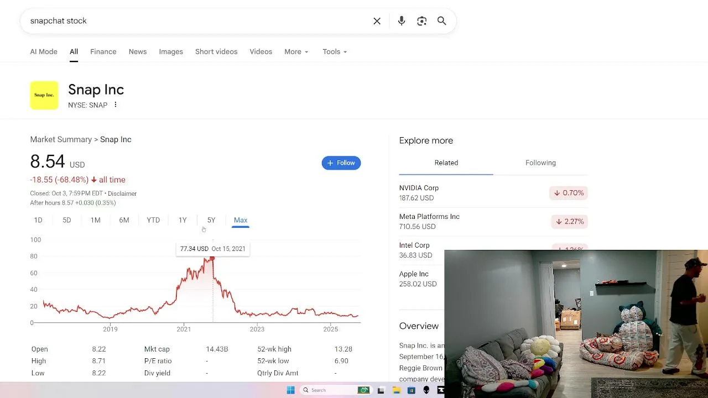This screenshot has height=398, width=708.
Task: Submit search with the magnifier icon
Action: tap(442, 21)
